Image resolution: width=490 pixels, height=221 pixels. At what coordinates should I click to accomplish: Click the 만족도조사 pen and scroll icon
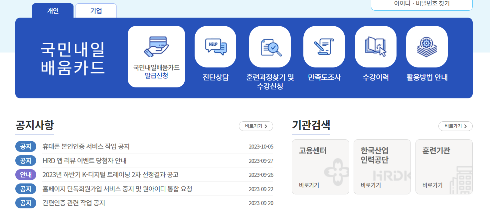[324, 47]
